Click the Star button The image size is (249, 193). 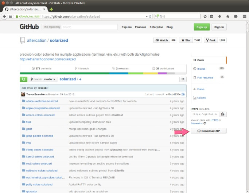coord(186,40)
